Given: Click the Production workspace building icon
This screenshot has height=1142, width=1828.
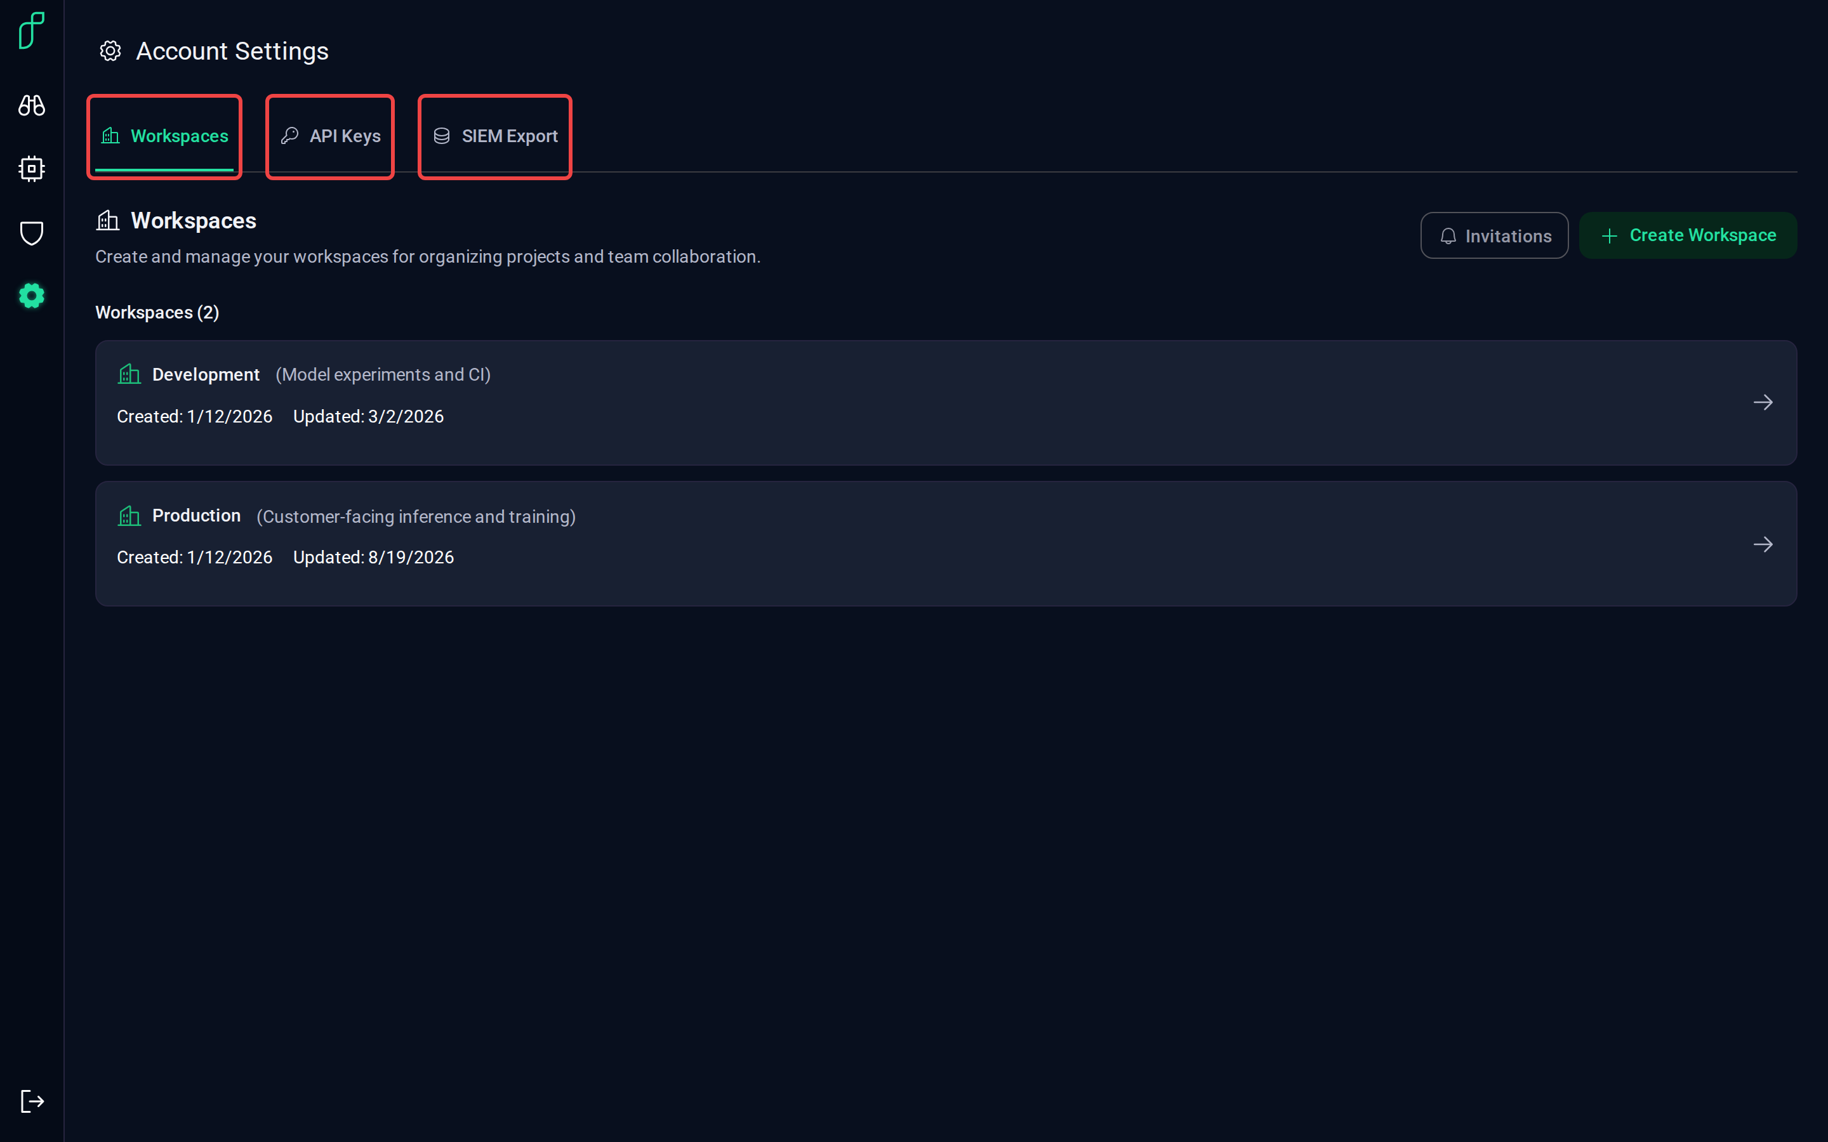Looking at the screenshot, I should pyautogui.click(x=129, y=516).
